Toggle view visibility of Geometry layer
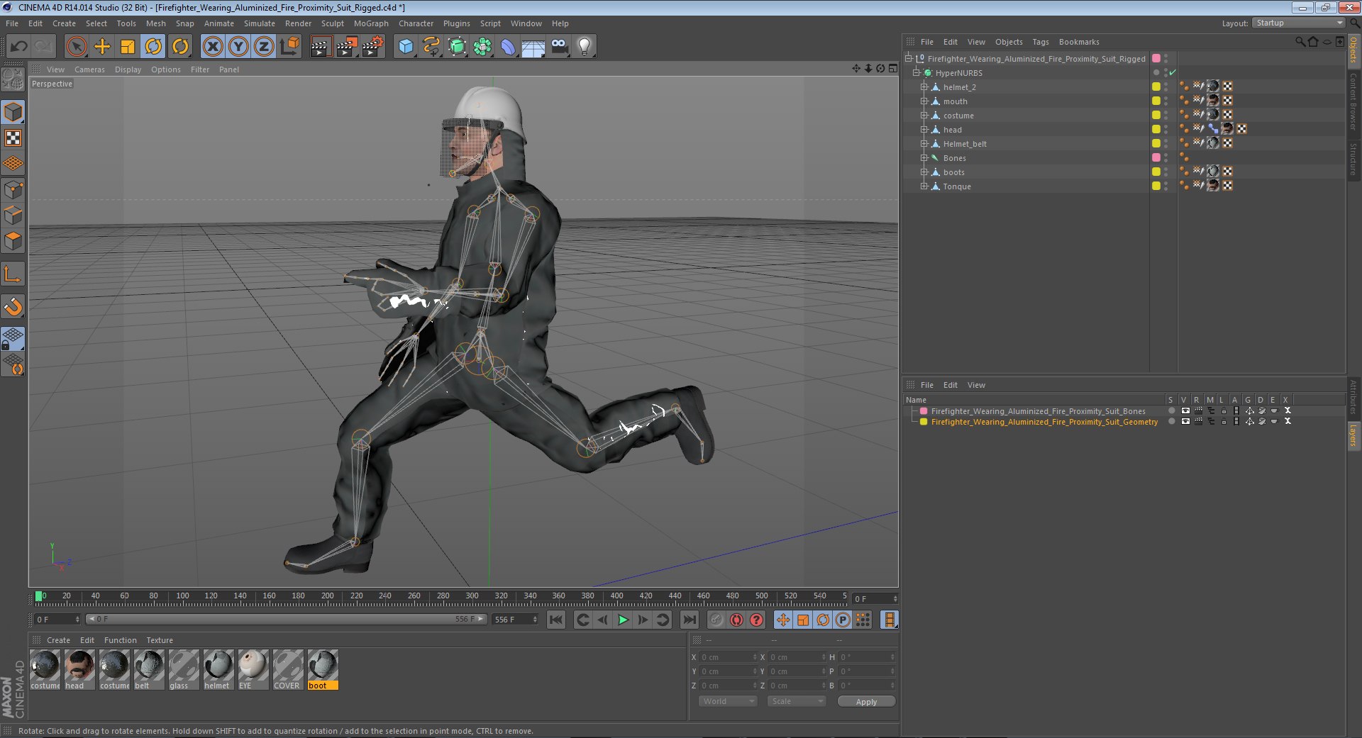Viewport: 1362px width, 738px height. (1185, 422)
